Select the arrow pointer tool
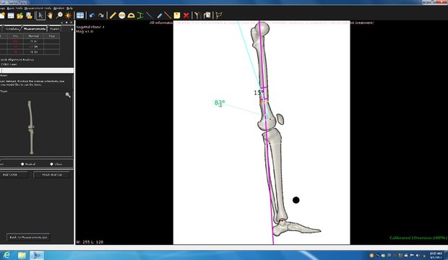Image resolution: width=448 pixels, height=260 pixels. 40,15
